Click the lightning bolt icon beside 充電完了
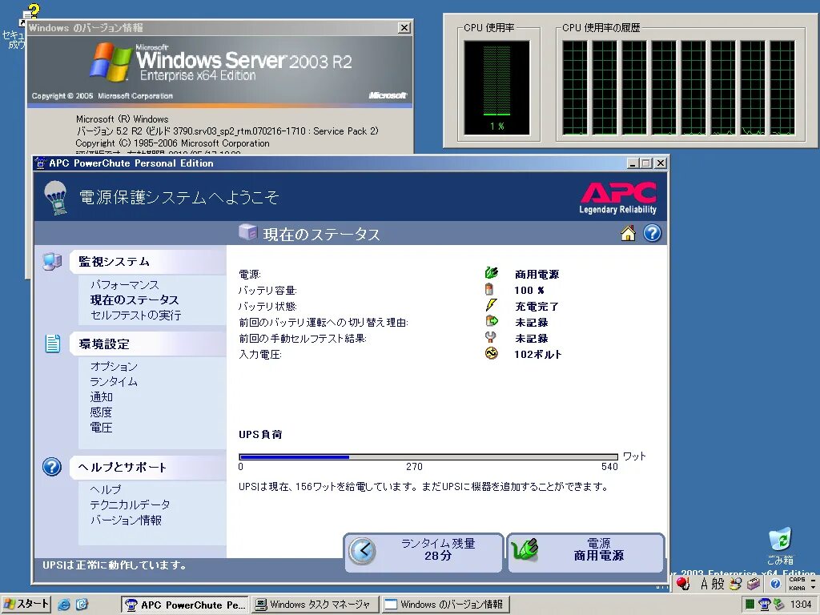This screenshot has width=820, height=615. (491, 305)
